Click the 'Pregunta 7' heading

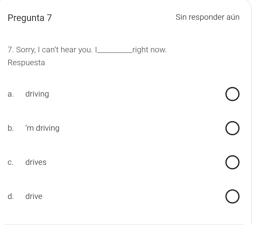(x=30, y=18)
